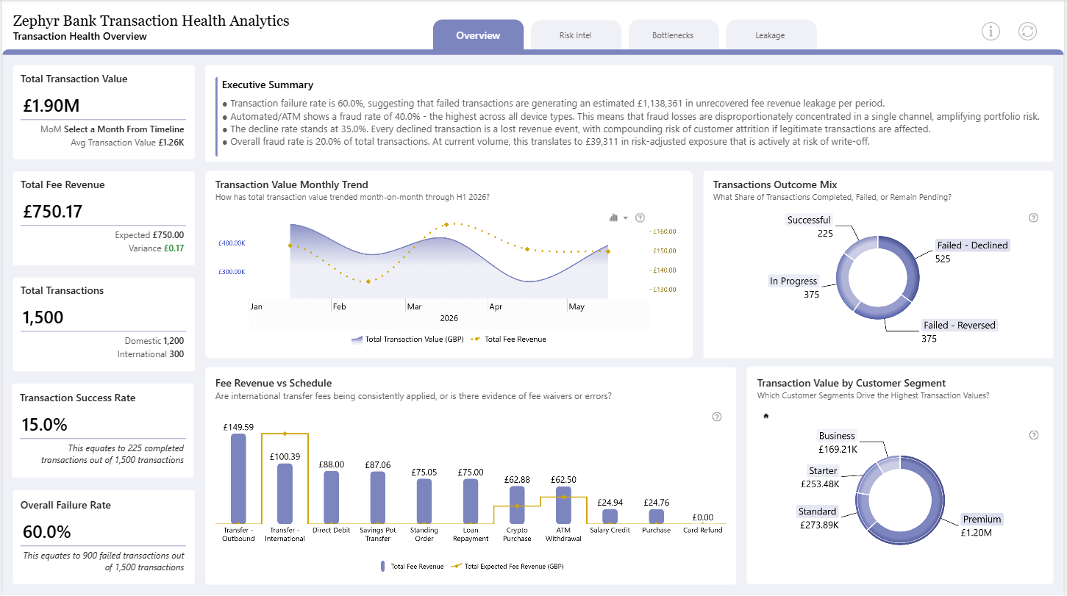Switch to the Risk Intel tab
Image resolution: width=1067 pixels, height=596 pixels.
coord(576,35)
